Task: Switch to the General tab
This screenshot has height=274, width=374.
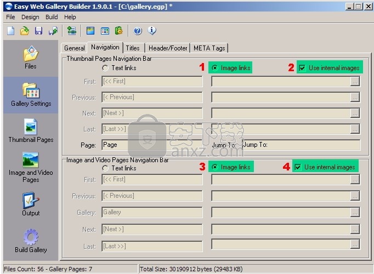Action: pos(75,48)
